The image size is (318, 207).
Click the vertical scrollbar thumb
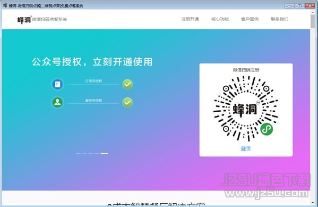coord(313,21)
